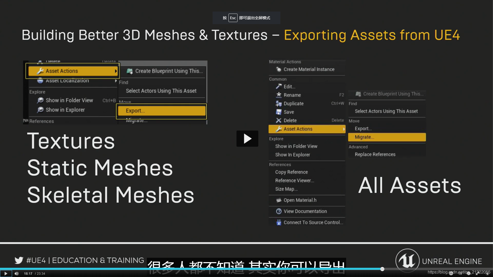Click the Rename icon in Common actions

click(x=278, y=95)
